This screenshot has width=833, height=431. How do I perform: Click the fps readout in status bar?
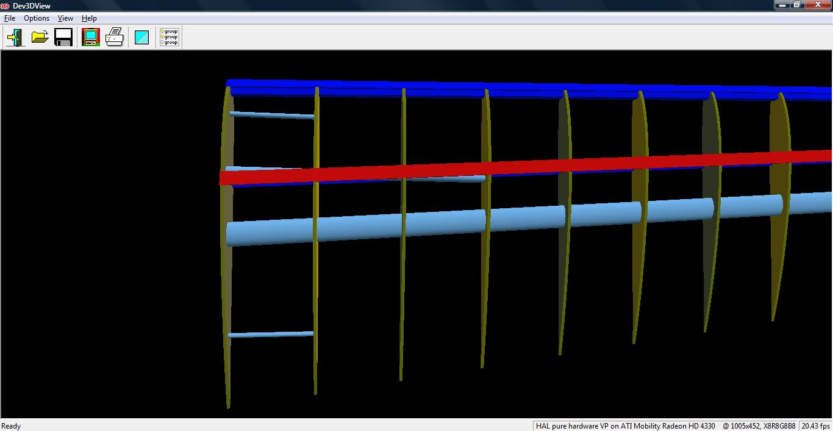(816, 426)
